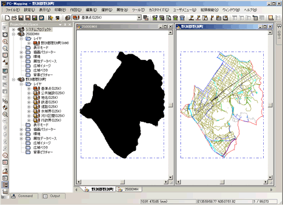The image size is (283, 205).
Task: Open the Output panel tab
Action: [54, 196]
